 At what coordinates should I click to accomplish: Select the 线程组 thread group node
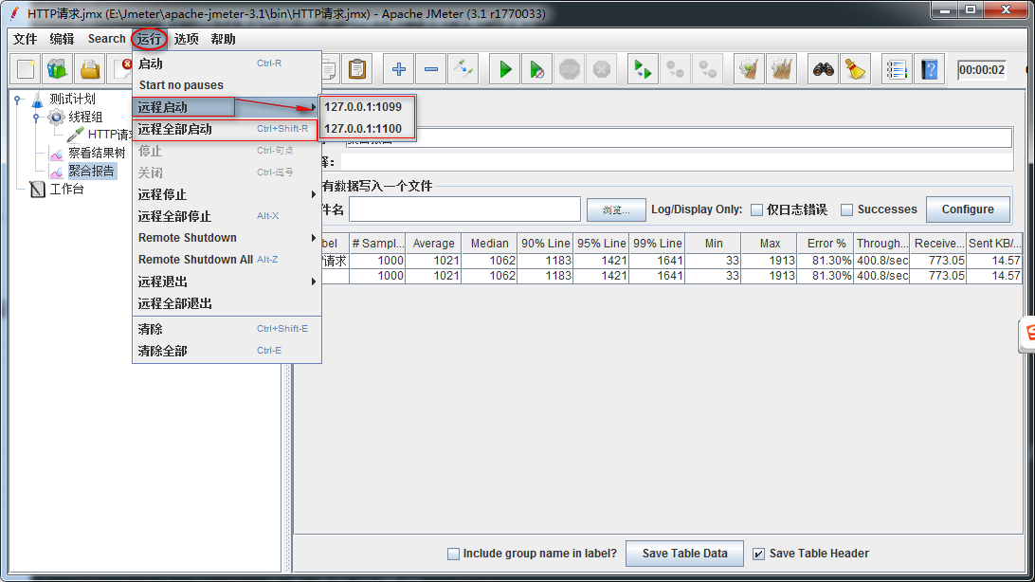[85, 117]
